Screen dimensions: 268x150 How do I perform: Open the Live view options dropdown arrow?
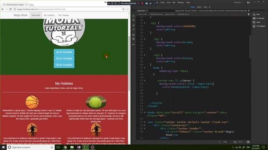click(209, 7)
